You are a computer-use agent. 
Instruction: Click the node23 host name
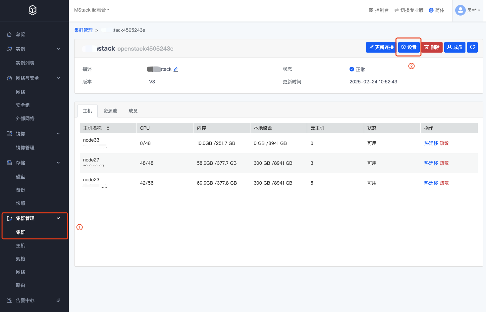pyautogui.click(x=91, y=180)
